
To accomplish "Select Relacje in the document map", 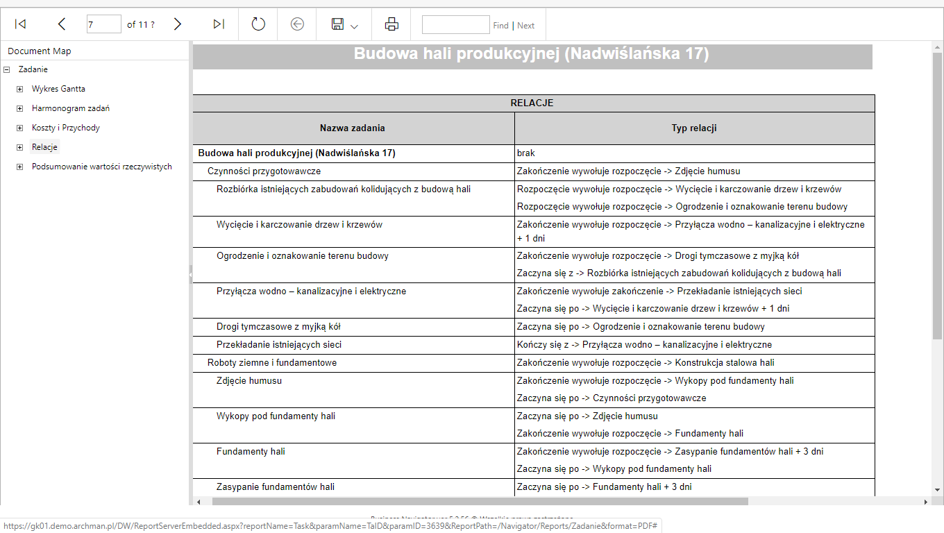I will (44, 147).
